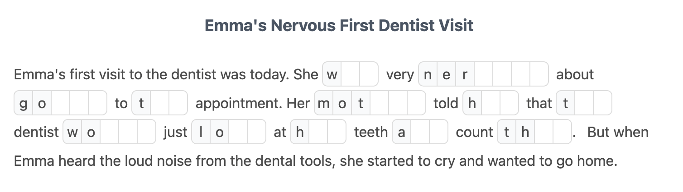The image size is (683, 192).
Task: Click last empty box of word starting 'ner'
Action: click(539, 74)
